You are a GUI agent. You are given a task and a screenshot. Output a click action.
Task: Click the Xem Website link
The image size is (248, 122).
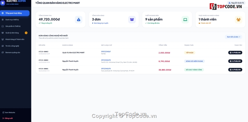[9, 113]
